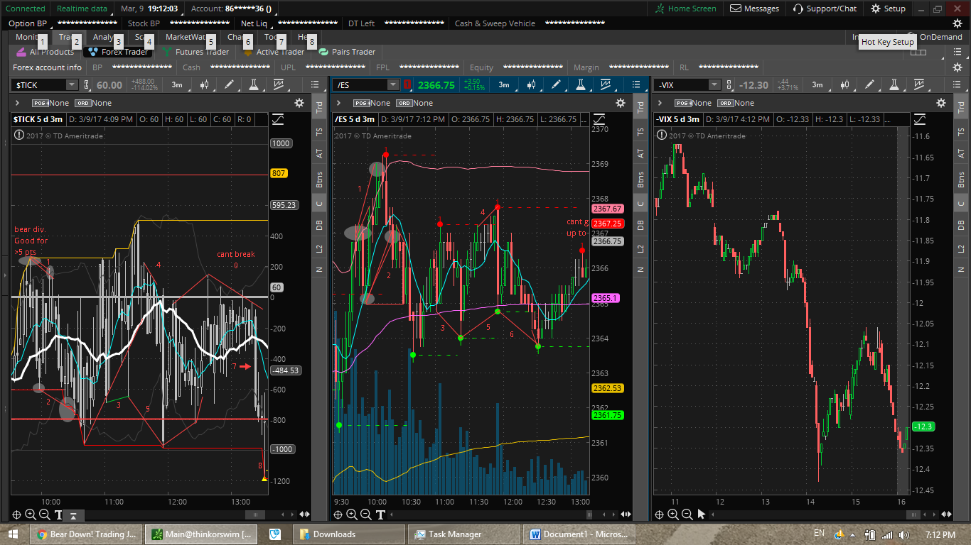This screenshot has height=545, width=971.
Task: Open chart style menu on -VIX chart
Action: [846, 84]
